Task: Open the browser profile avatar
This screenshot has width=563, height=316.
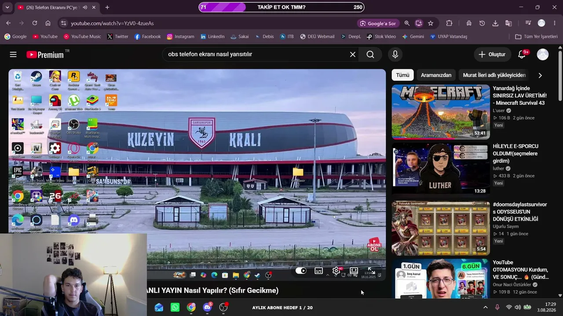Action: [541, 23]
